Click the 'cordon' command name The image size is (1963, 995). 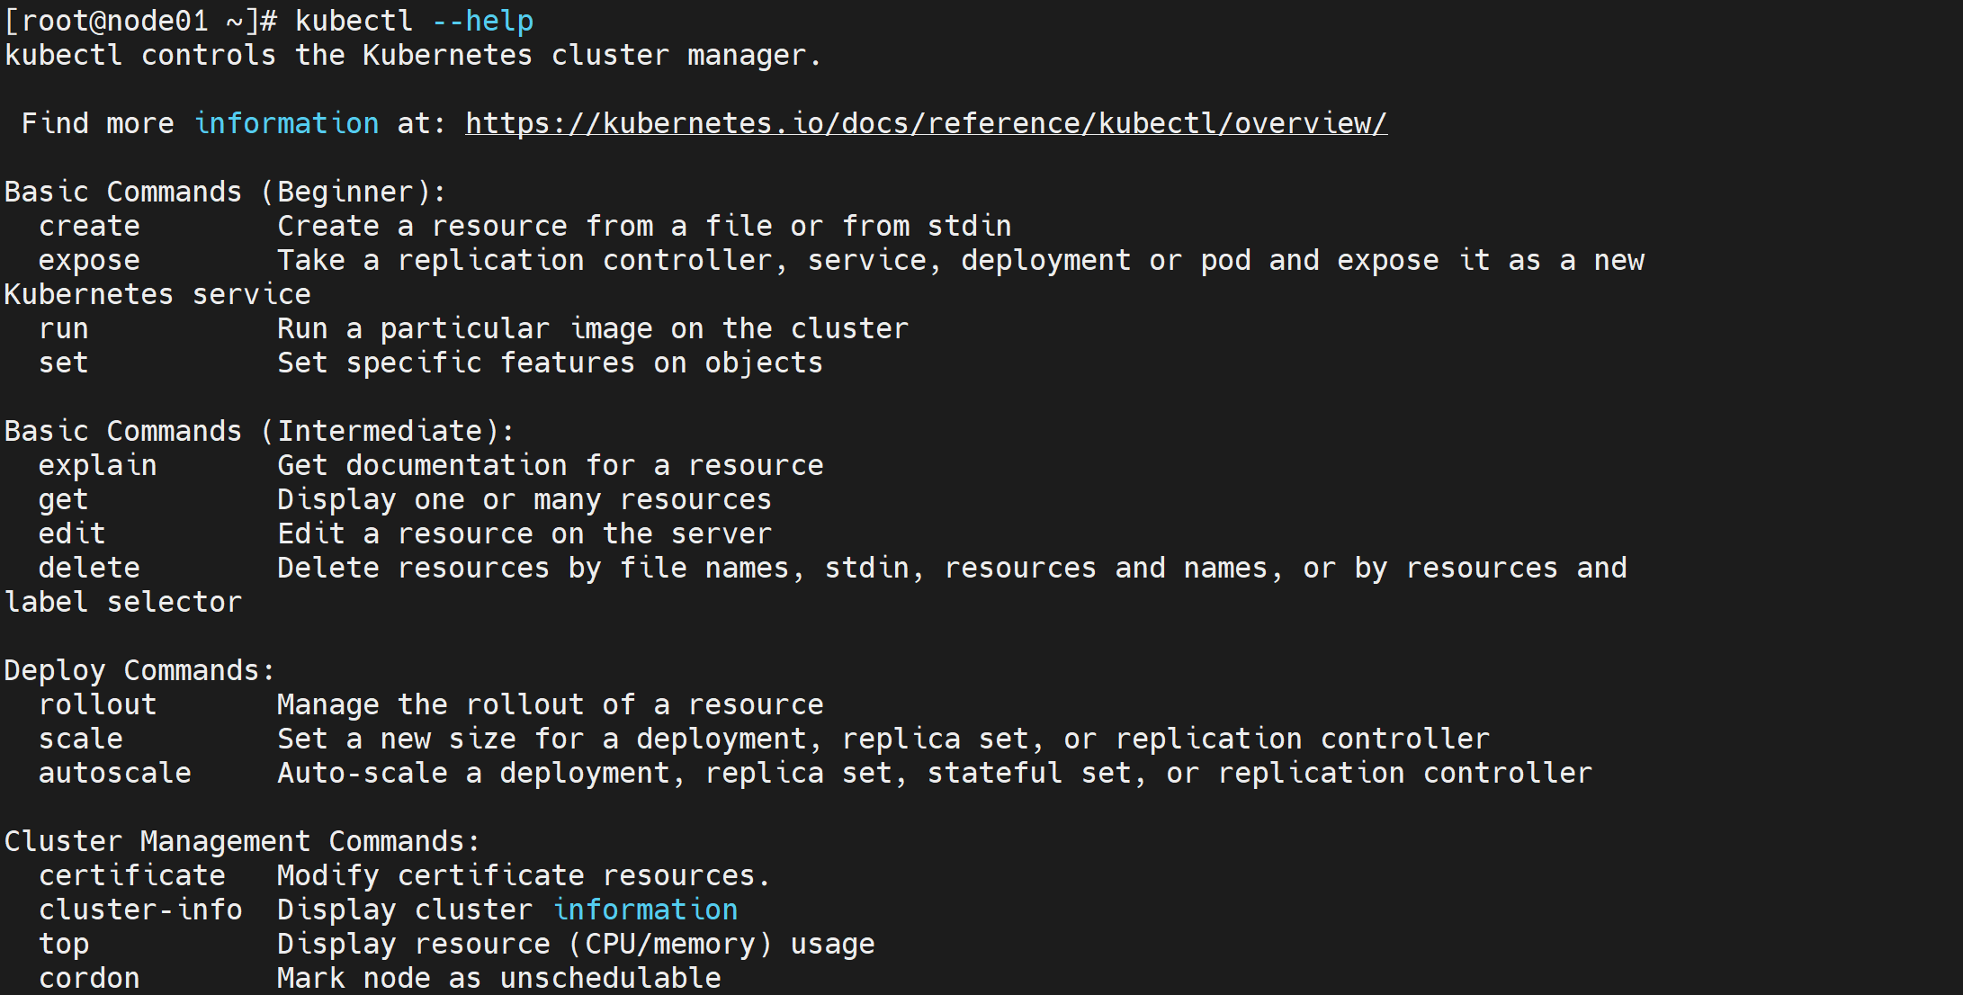coord(89,978)
